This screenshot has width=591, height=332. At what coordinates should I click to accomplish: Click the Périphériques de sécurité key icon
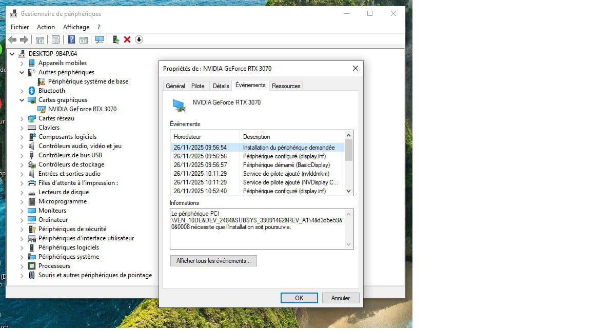point(32,229)
